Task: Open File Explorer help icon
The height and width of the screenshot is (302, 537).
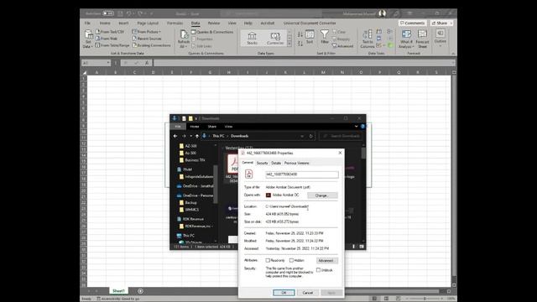Action: pos(362,127)
